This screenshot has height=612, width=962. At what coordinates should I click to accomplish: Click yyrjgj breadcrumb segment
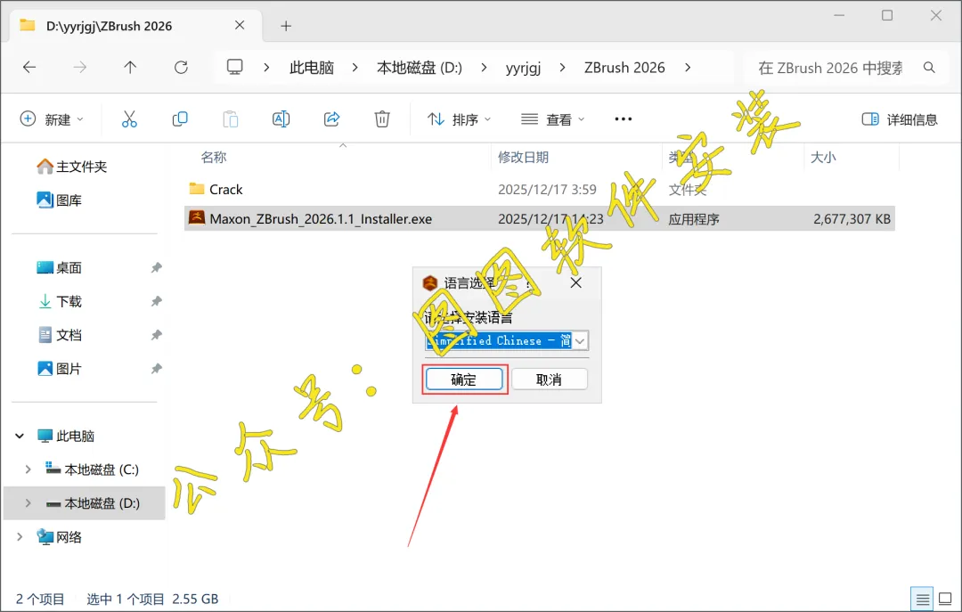(x=524, y=68)
